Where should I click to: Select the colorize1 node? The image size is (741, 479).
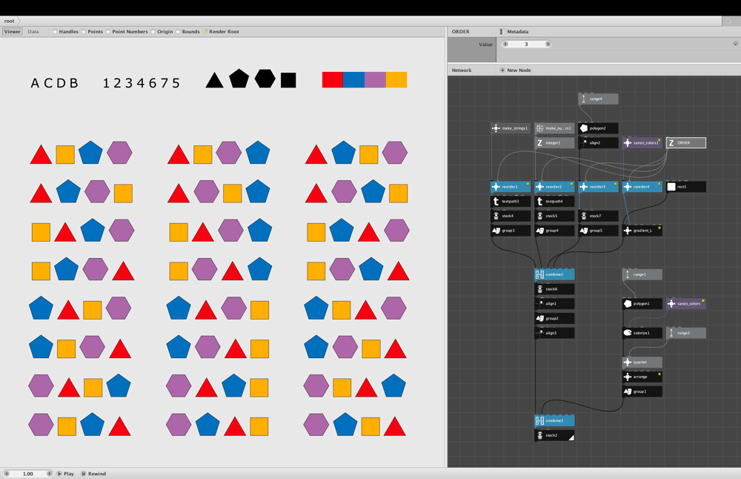point(642,333)
